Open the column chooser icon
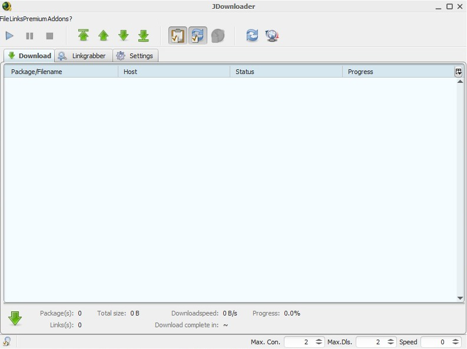 [x=458, y=72]
